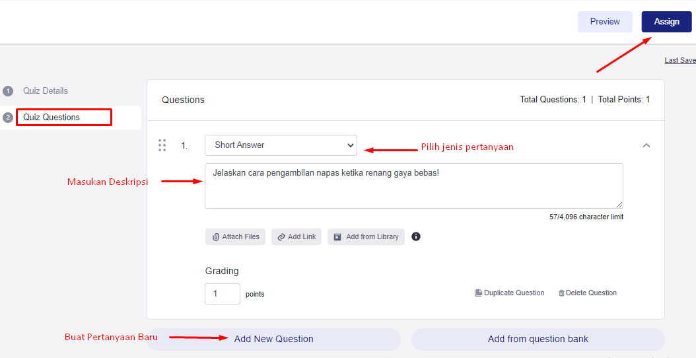Click the Delete Question trash icon
The image size is (696, 358).
(561, 293)
